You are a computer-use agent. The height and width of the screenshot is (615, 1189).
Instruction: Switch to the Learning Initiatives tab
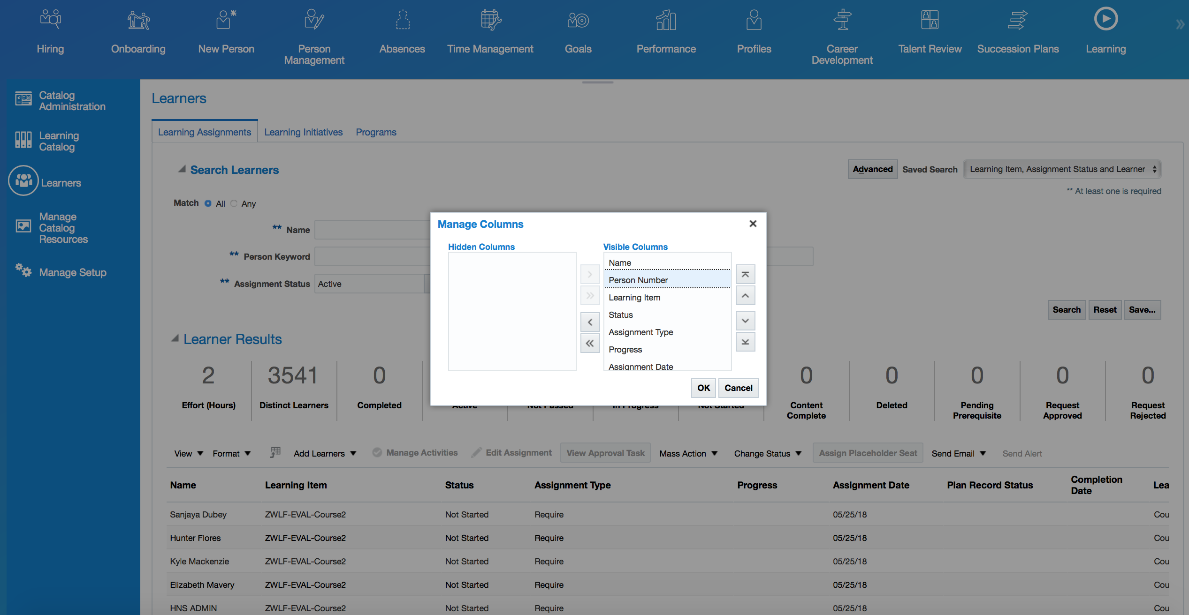(303, 132)
